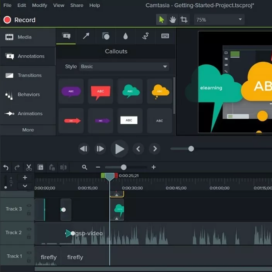Click the Undo arrow on timeline toolbar
This screenshot has width=272, height=272.
(6, 167)
